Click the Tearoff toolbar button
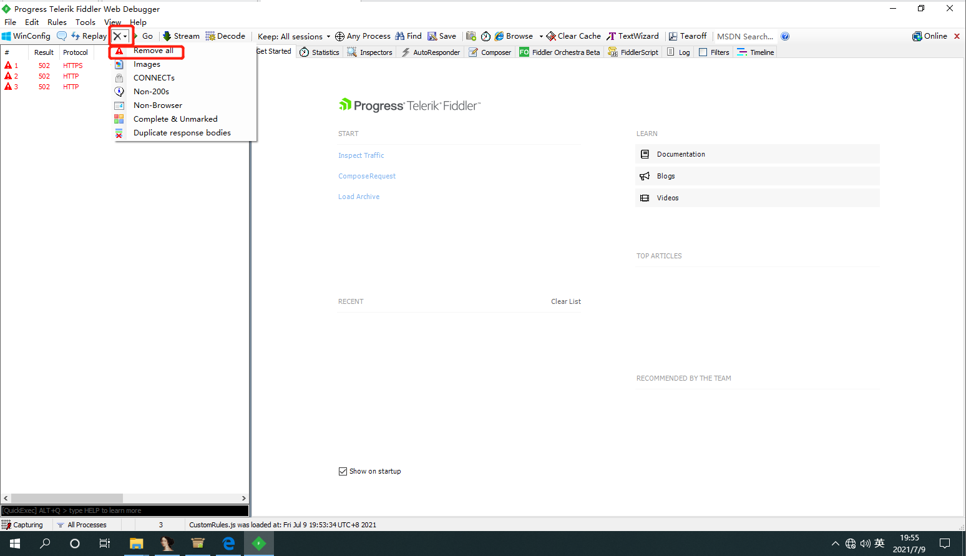The image size is (966, 556). pyautogui.click(x=688, y=36)
